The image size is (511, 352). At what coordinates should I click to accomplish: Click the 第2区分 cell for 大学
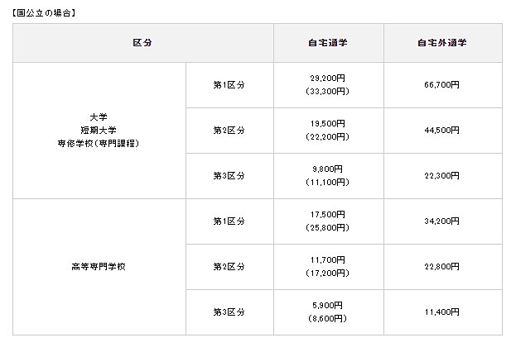coord(229,130)
